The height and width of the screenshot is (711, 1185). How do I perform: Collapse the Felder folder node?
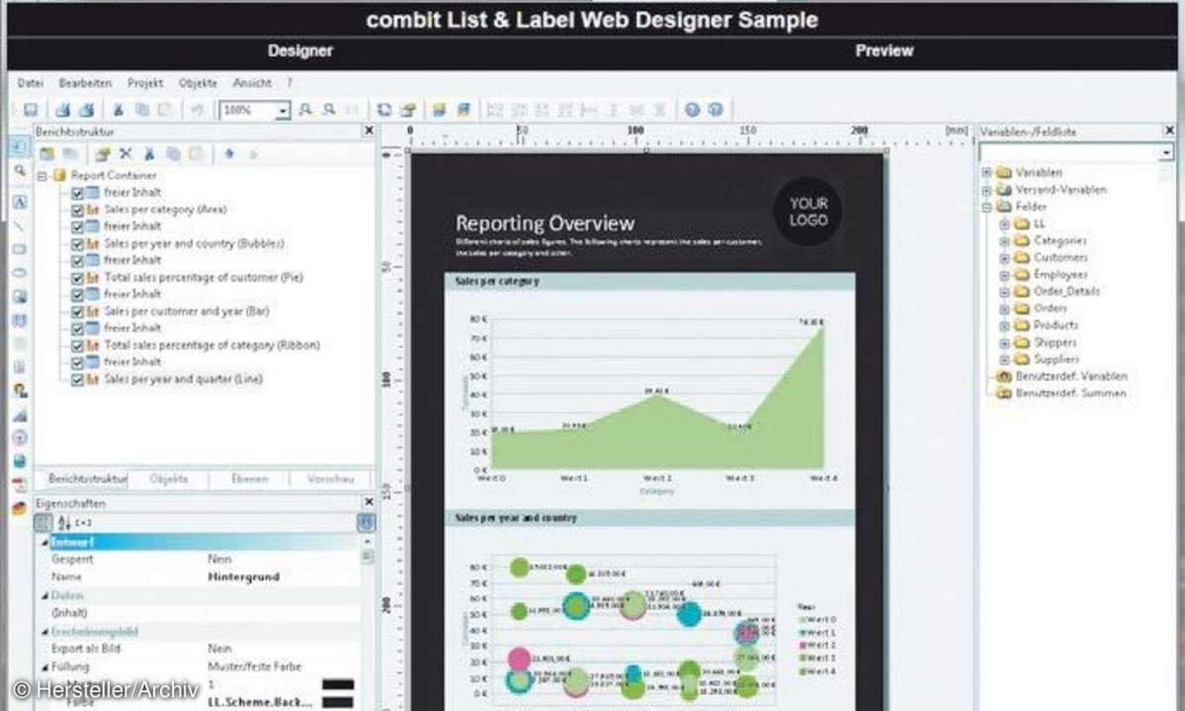pyautogui.click(x=986, y=206)
